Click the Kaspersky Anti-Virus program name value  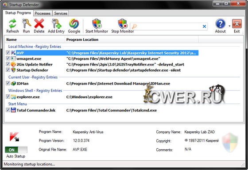point(88,132)
